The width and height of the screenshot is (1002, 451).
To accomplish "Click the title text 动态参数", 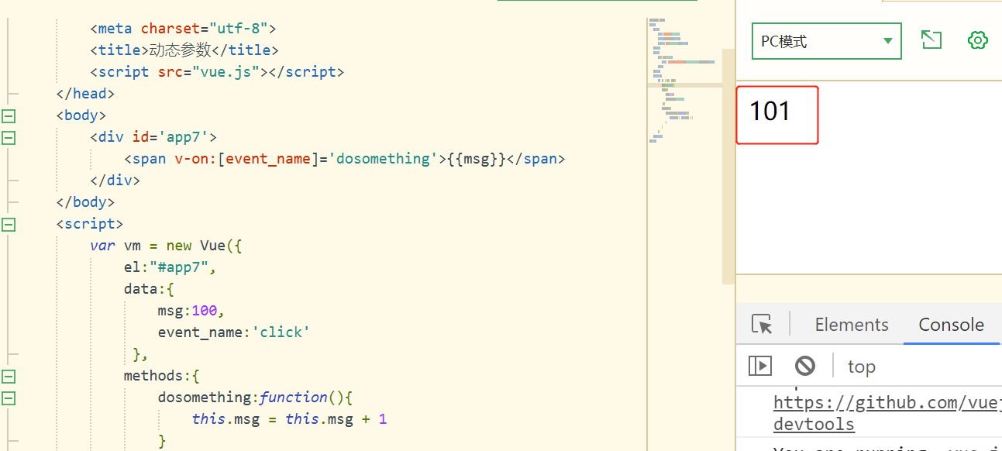I will pyautogui.click(x=180, y=50).
